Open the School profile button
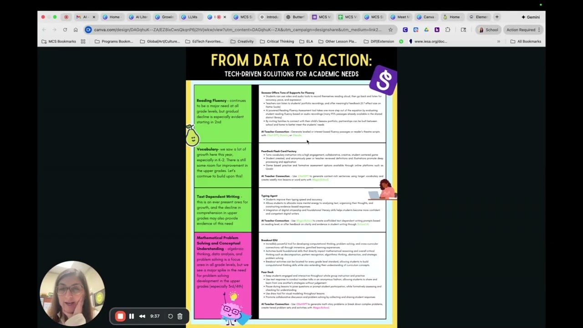This screenshot has height=328, width=583. pyautogui.click(x=488, y=30)
